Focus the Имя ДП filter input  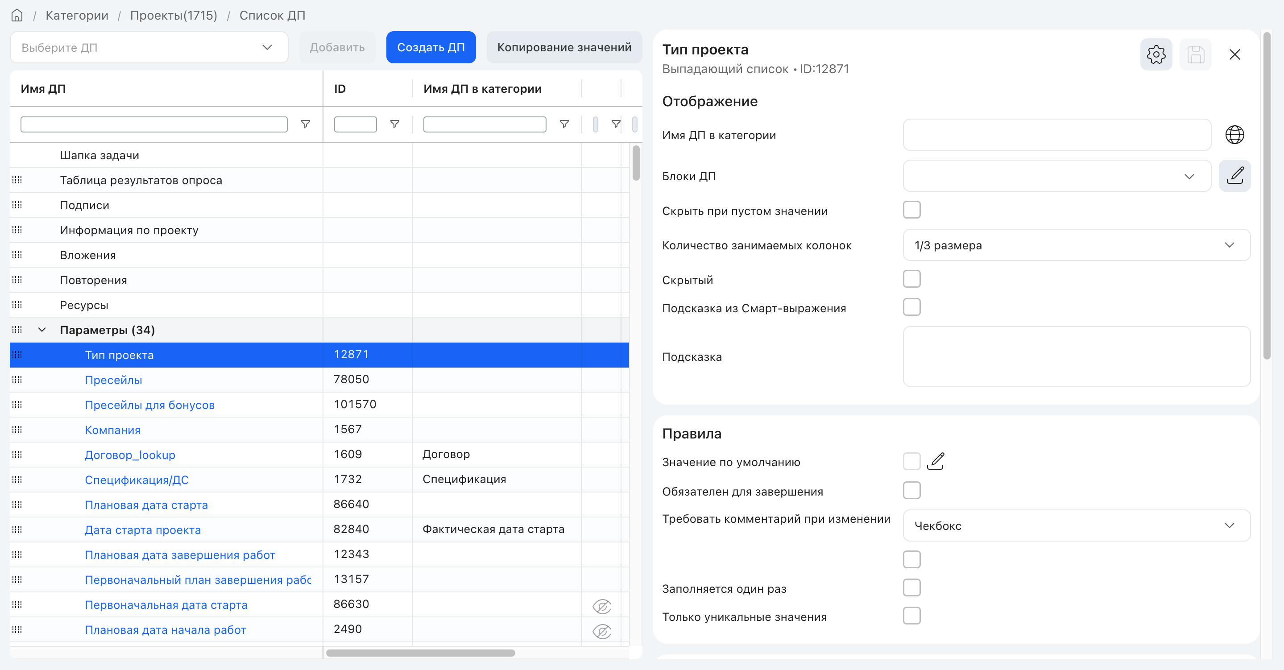pos(154,124)
